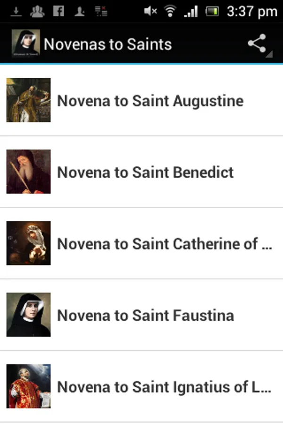Tap the Saint Catherine portrait thumbnail
The image size is (283, 424).
28,244
